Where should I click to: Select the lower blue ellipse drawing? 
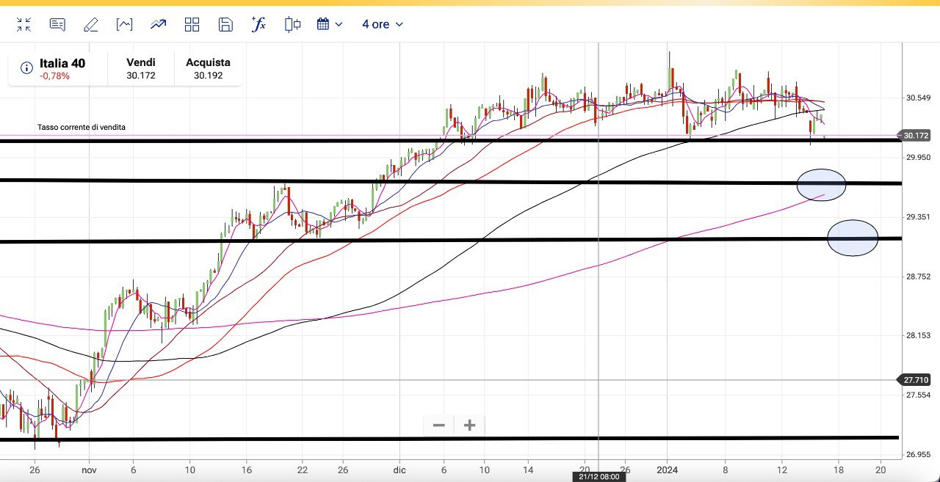point(853,238)
